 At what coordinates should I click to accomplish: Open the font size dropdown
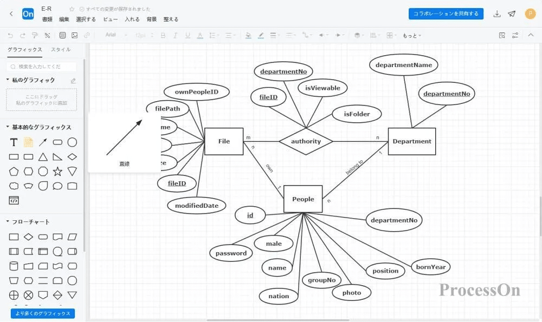[142, 35]
